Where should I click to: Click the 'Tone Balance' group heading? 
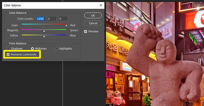click(17, 43)
